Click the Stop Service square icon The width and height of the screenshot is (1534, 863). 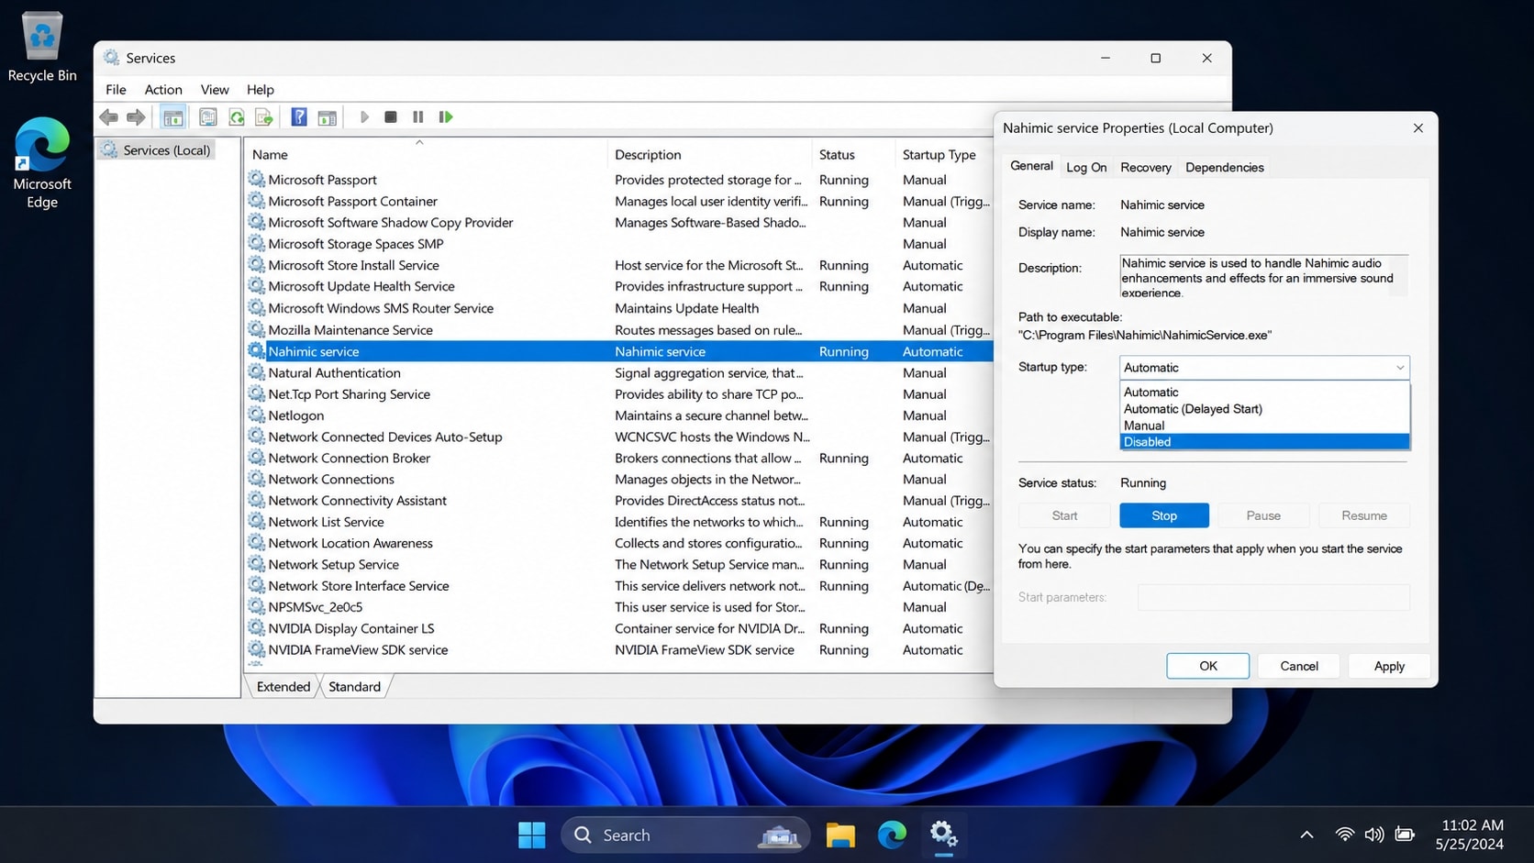click(x=391, y=116)
